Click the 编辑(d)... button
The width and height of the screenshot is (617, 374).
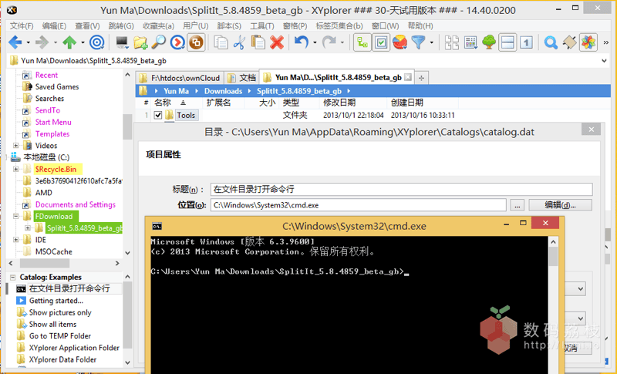point(561,205)
